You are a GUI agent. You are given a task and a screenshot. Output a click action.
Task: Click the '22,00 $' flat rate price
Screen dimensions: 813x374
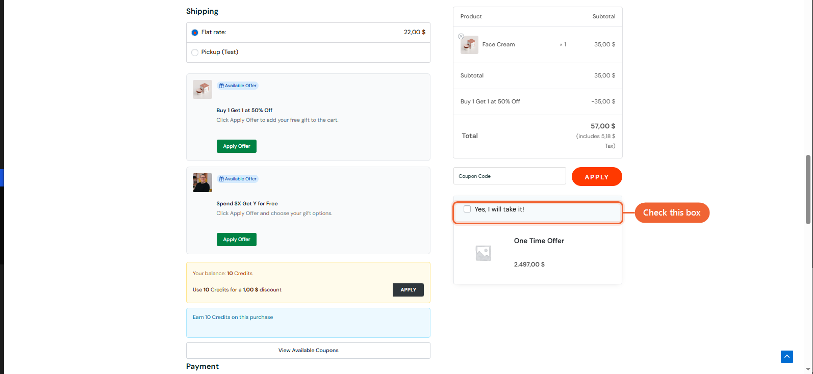[x=415, y=32]
